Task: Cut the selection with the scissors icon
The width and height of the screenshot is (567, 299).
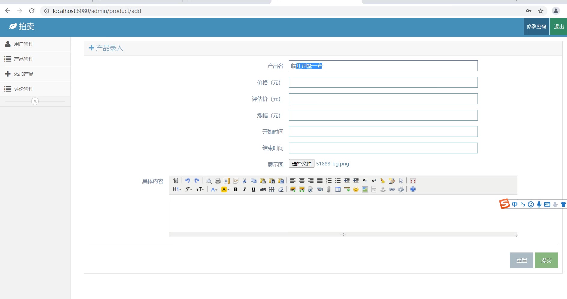Action: coord(245,181)
